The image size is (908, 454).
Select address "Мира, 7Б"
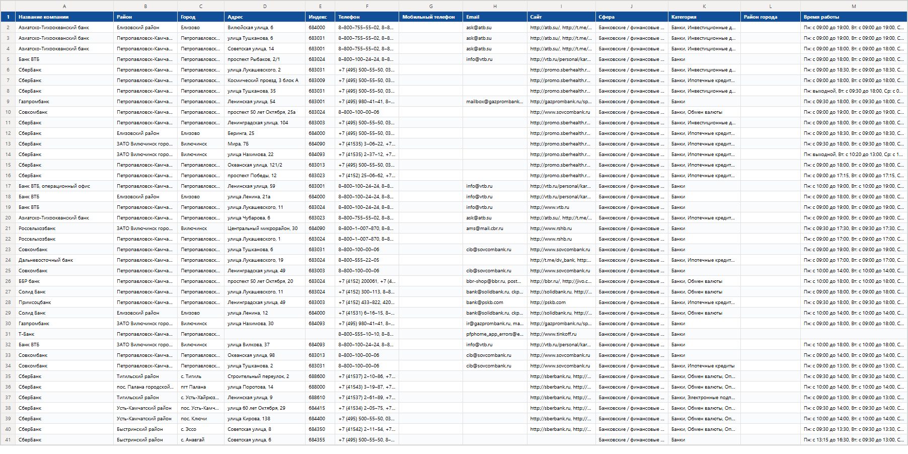coord(265,144)
